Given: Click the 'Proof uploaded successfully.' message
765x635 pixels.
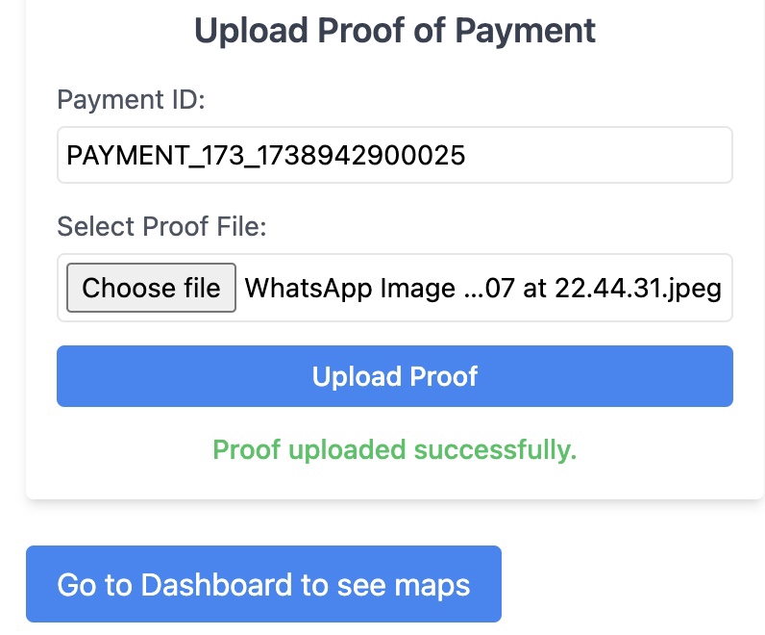Looking at the screenshot, I should 394,449.
